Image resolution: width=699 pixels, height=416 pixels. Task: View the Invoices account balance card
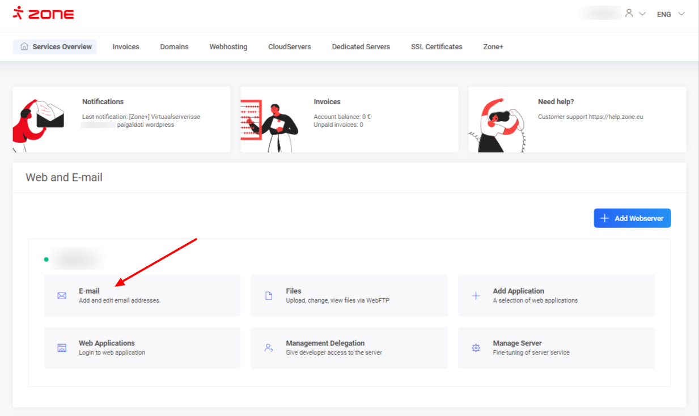(x=349, y=120)
